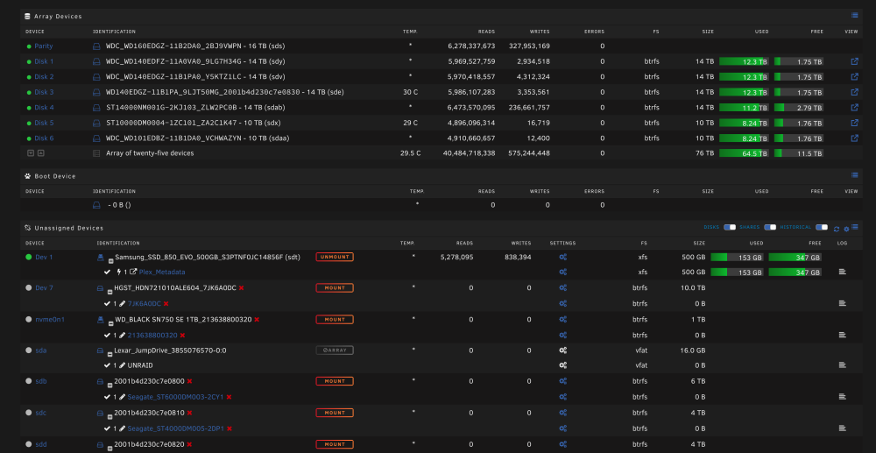876x453 pixels.
Task: Open settings for Samsung SSD 850 EVO device
Action: pyautogui.click(x=563, y=257)
